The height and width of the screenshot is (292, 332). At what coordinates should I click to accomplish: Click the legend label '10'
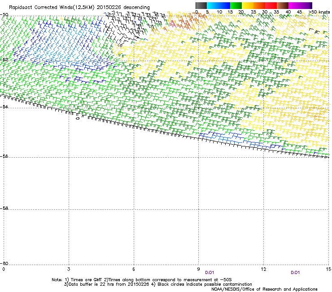pyautogui.click(x=219, y=12)
